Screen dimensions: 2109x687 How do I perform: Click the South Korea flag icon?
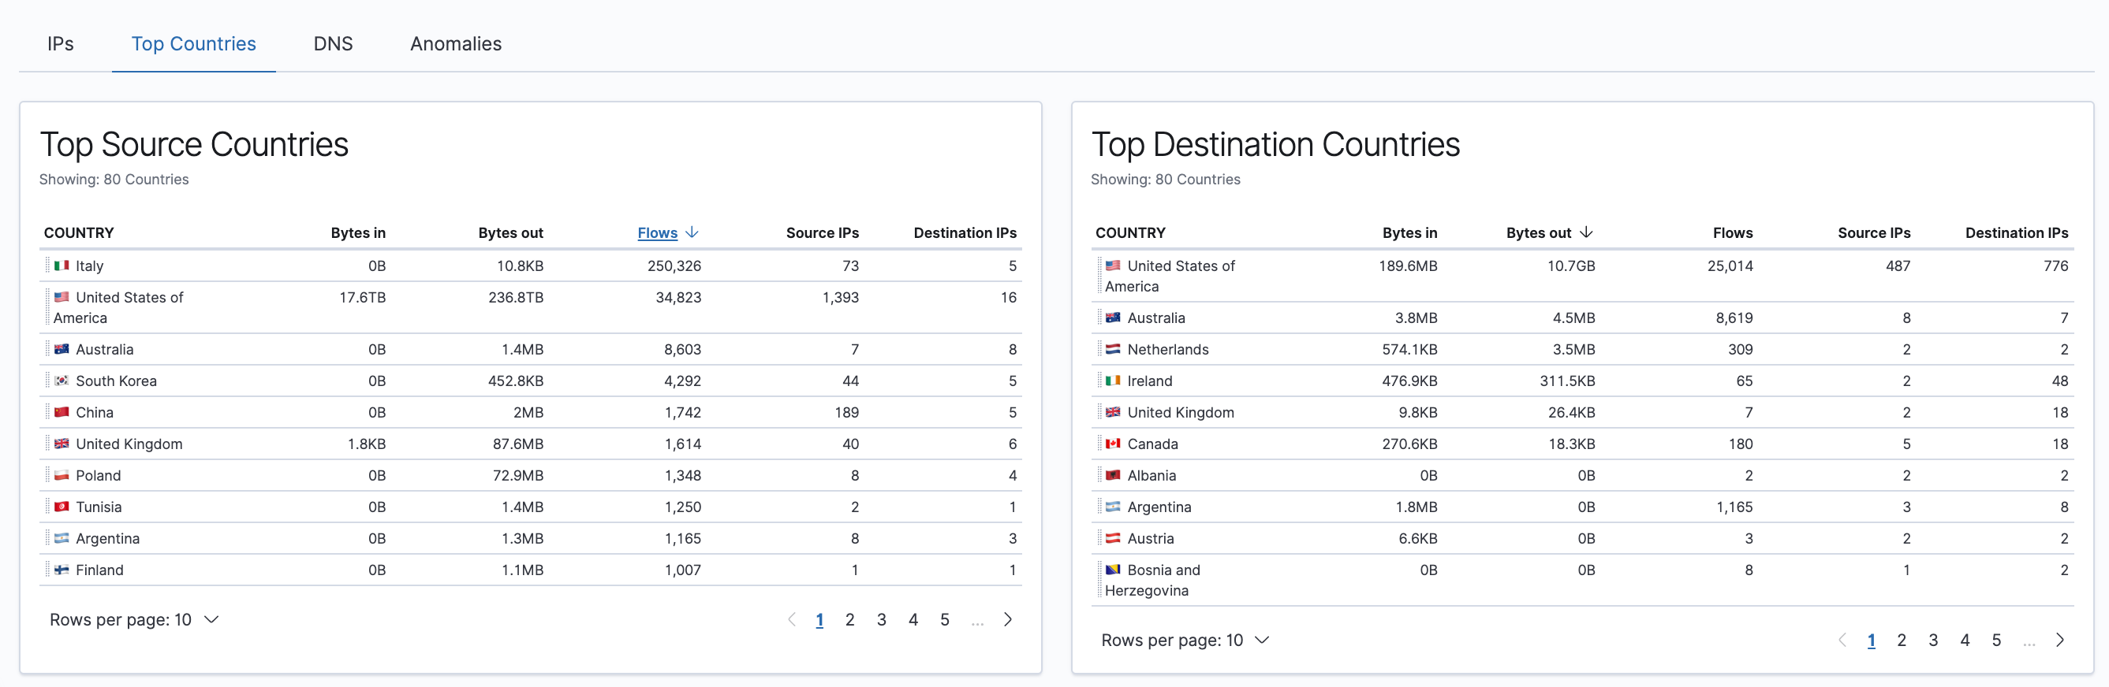click(x=62, y=381)
